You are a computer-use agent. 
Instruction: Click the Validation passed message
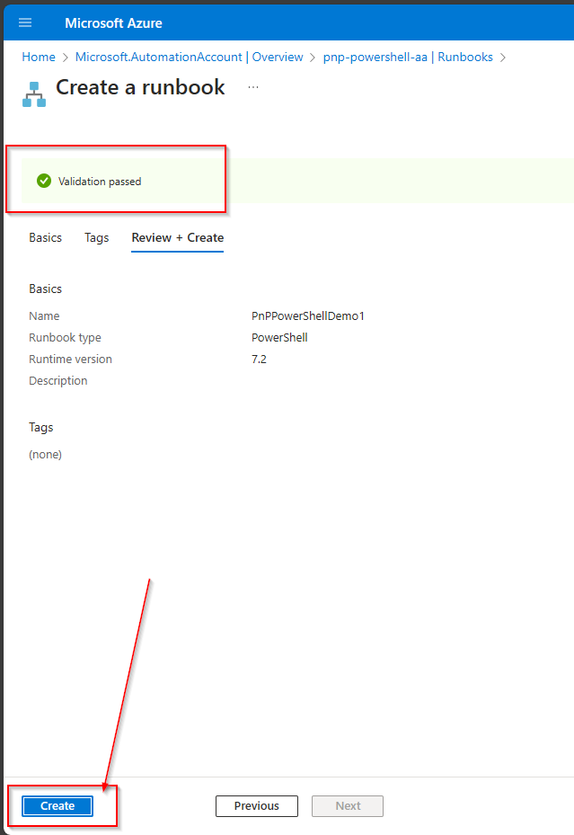pos(100,182)
